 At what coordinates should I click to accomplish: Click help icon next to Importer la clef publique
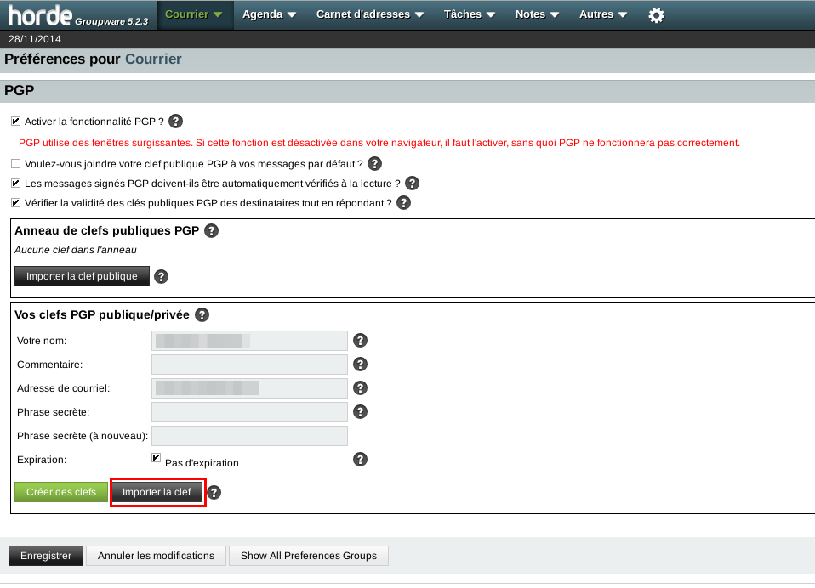[161, 276]
